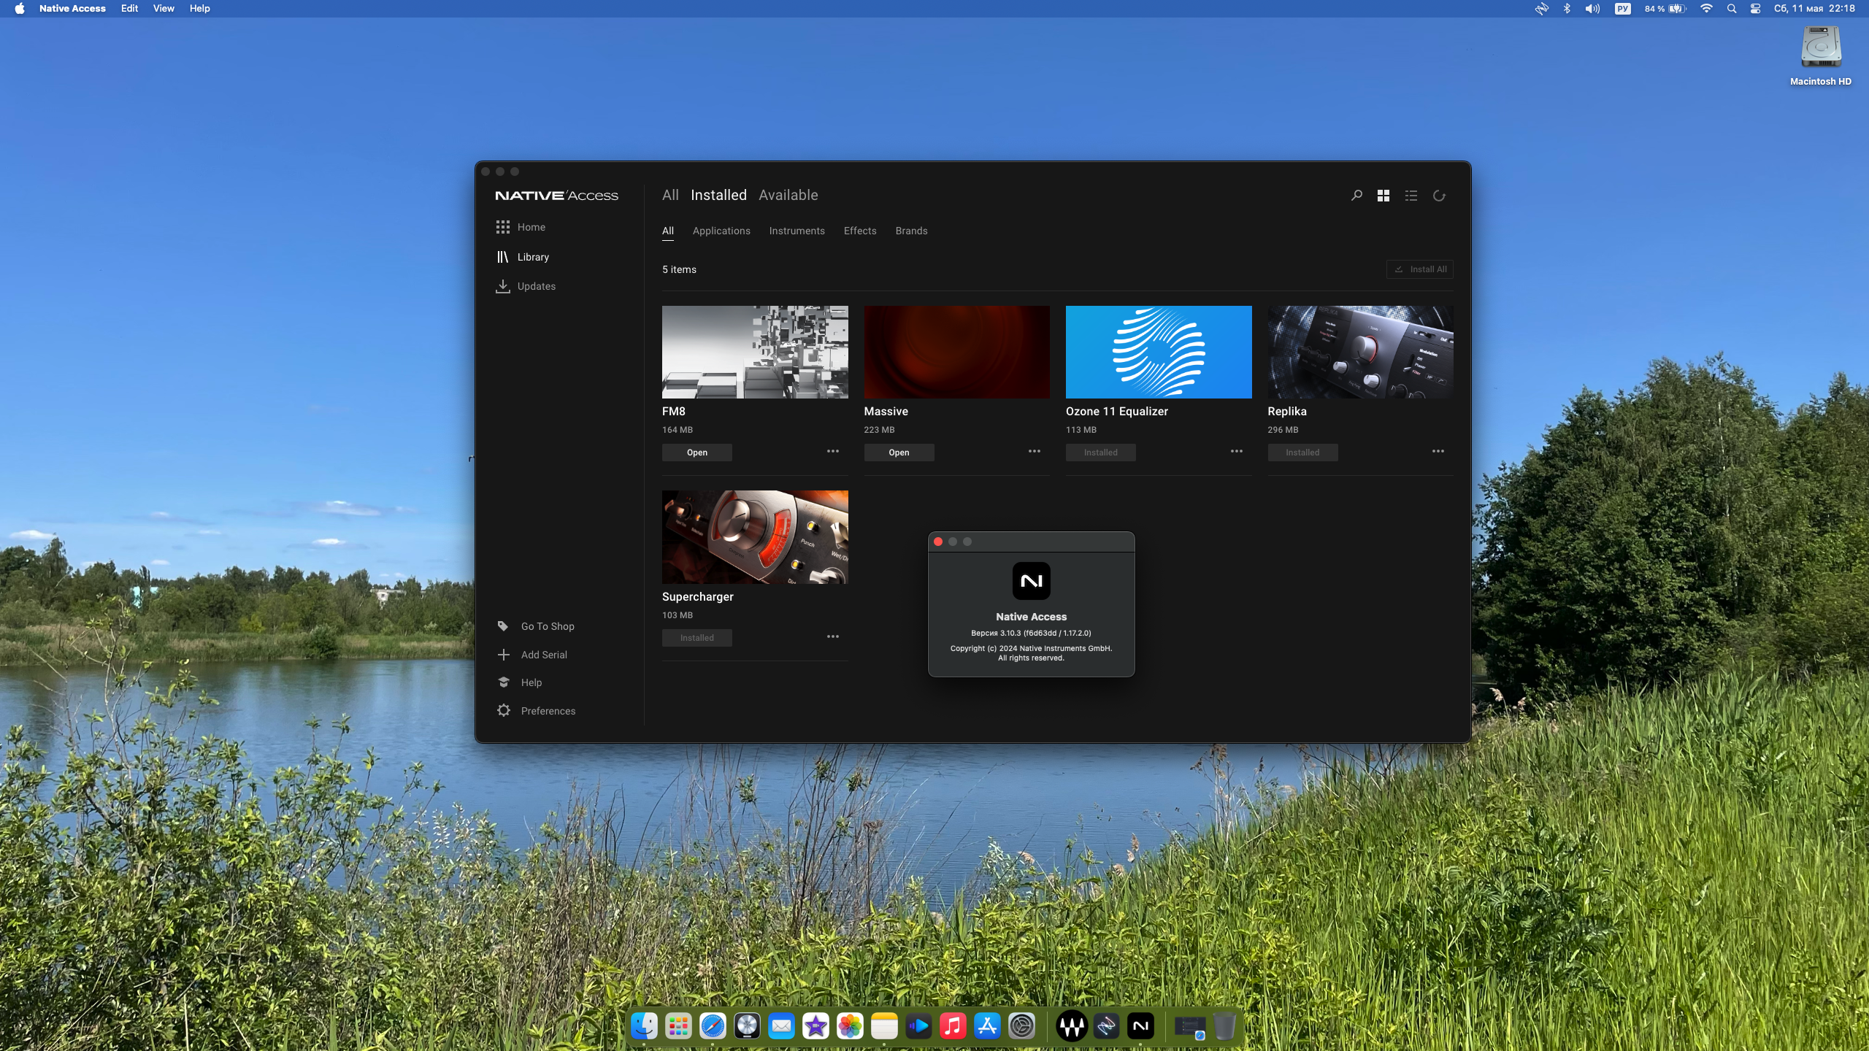This screenshot has width=1869, height=1051.
Task: Click Installed button under Supercharger
Action: (696, 638)
